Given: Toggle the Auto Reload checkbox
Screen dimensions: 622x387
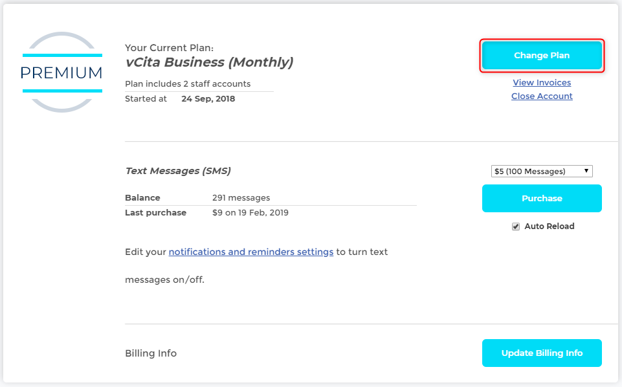Looking at the screenshot, I should click(x=516, y=227).
